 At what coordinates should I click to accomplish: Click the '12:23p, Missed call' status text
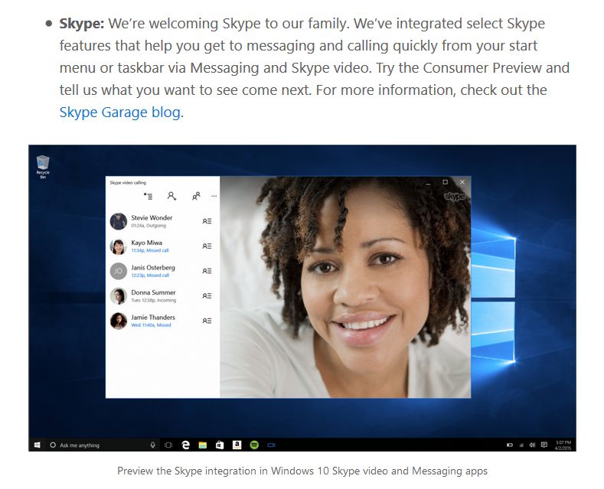tap(150, 275)
